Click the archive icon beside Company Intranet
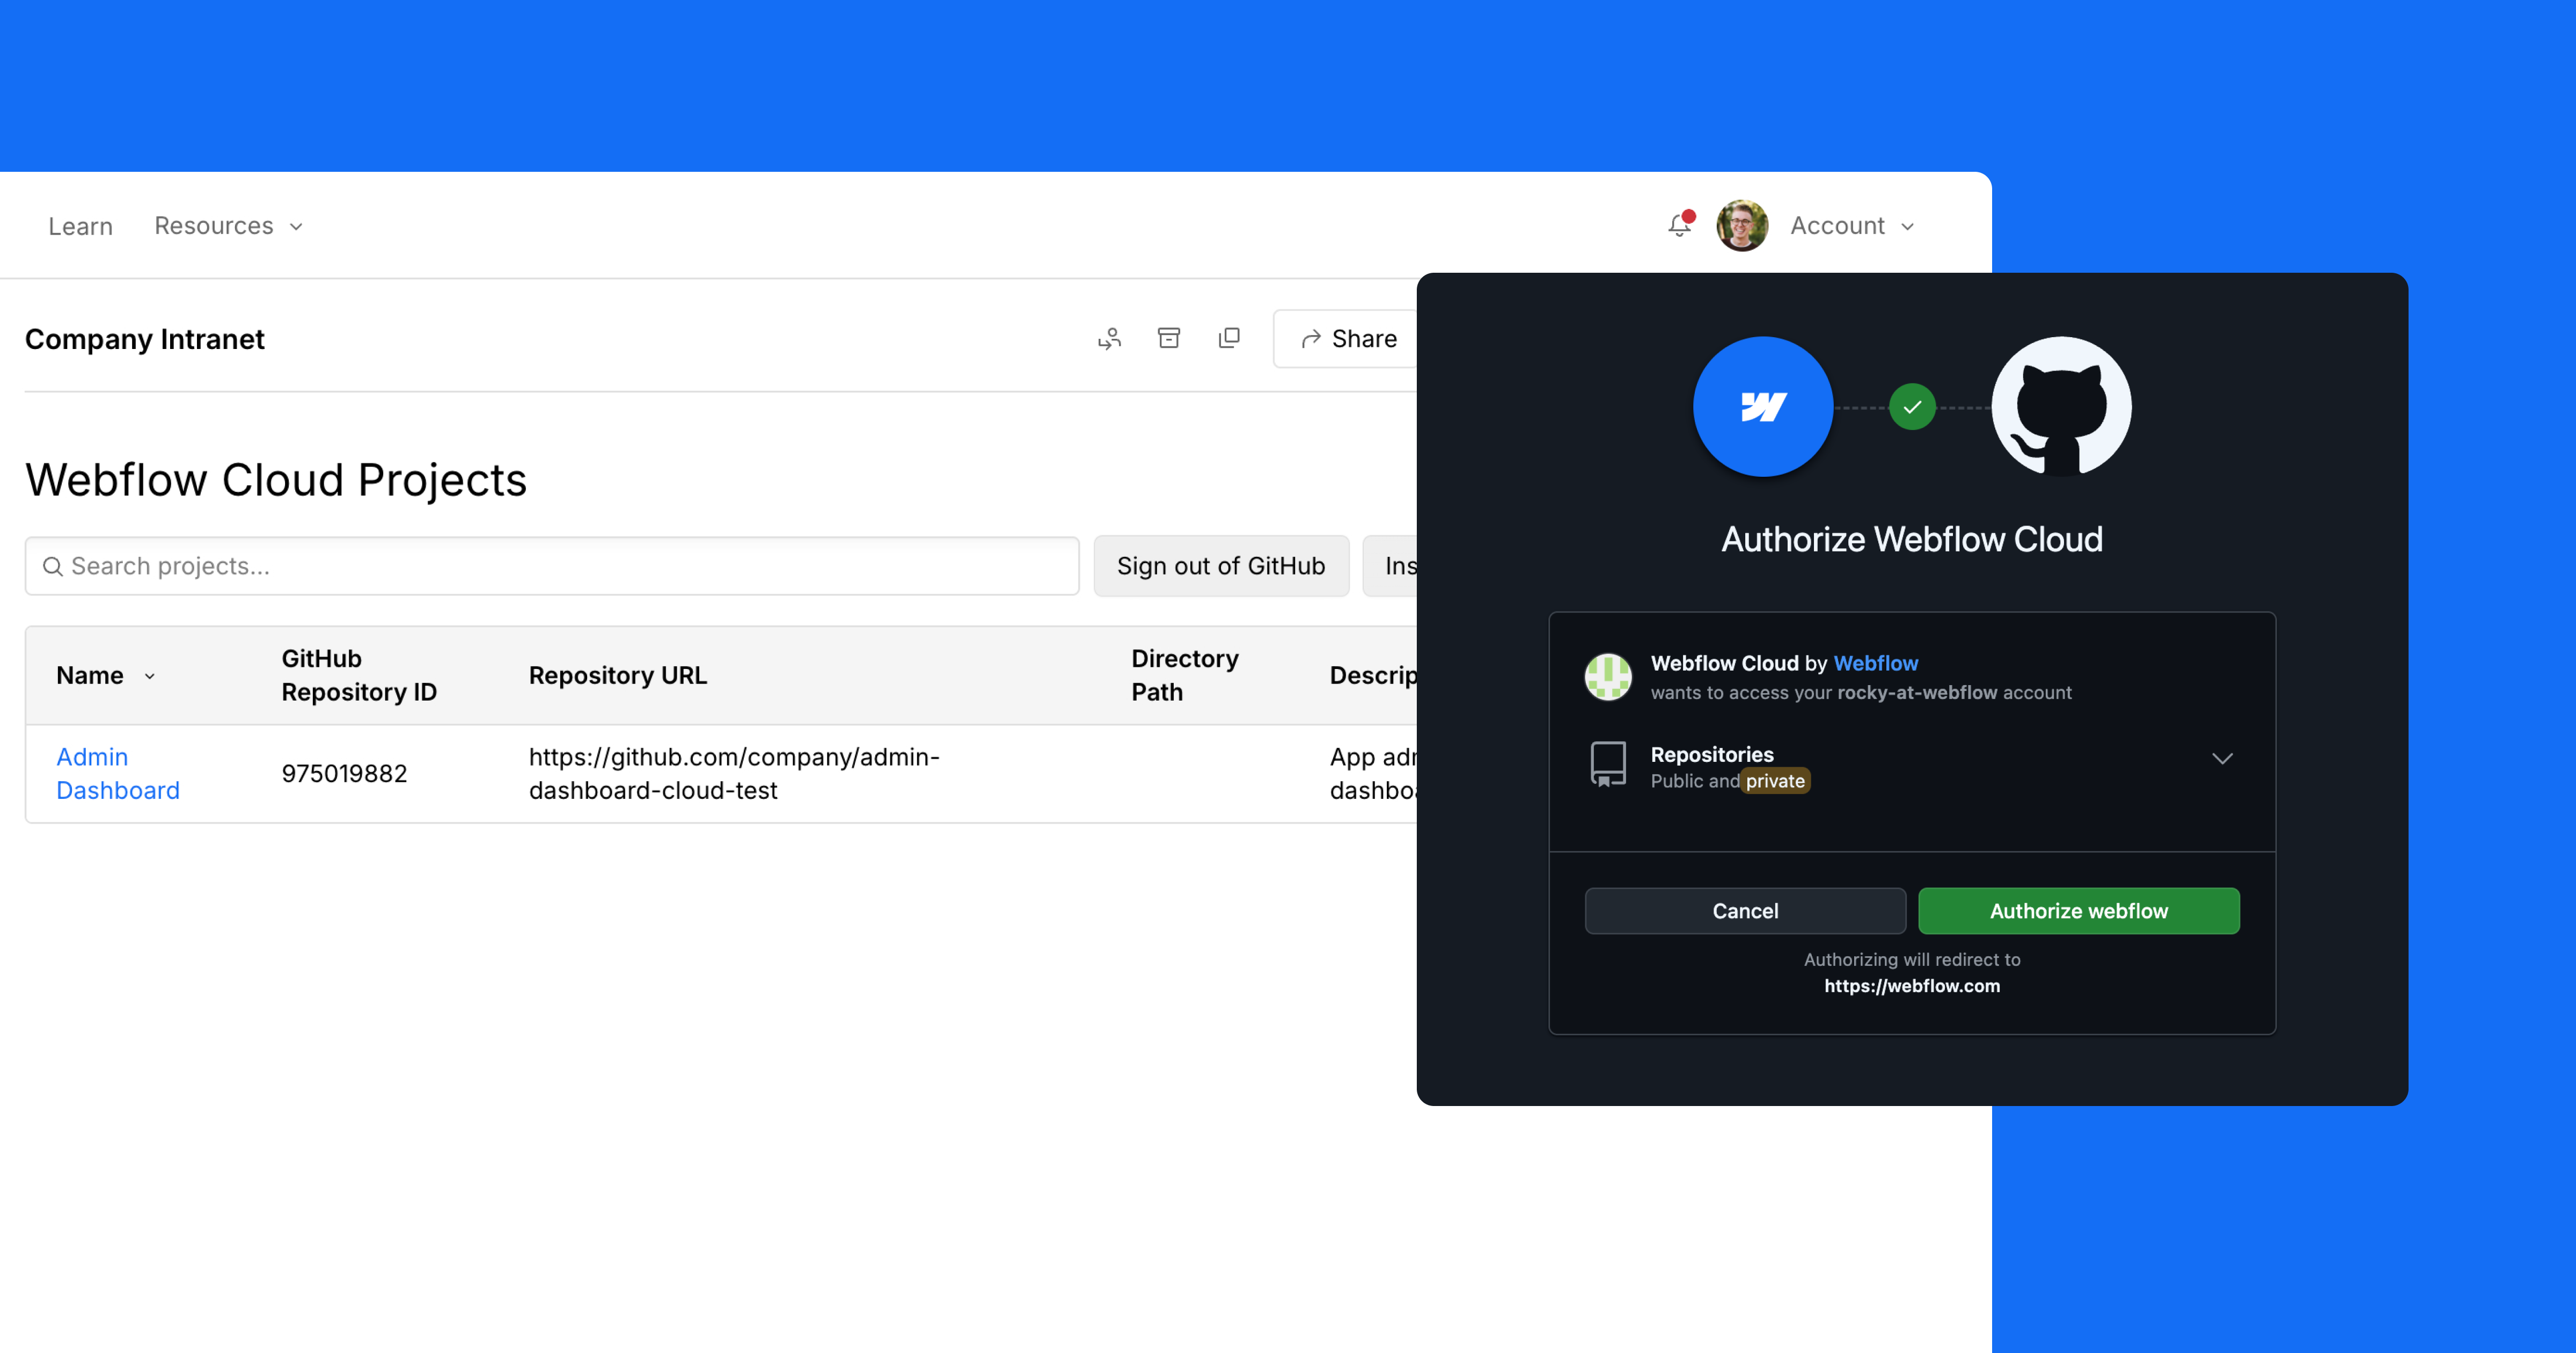Image resolution: width=2576 pixels, height=1353 pixels. tap(1169, 338)
